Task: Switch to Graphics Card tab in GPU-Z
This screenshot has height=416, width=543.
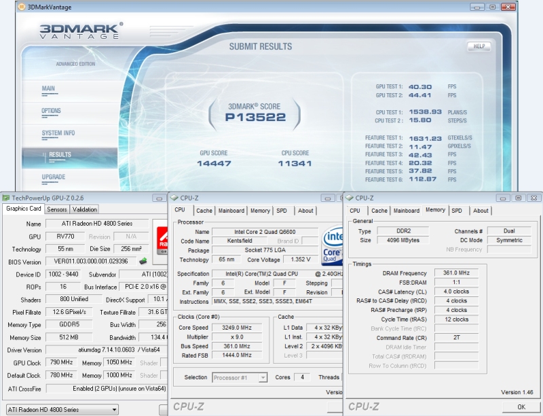Action: tap(24, 209)
